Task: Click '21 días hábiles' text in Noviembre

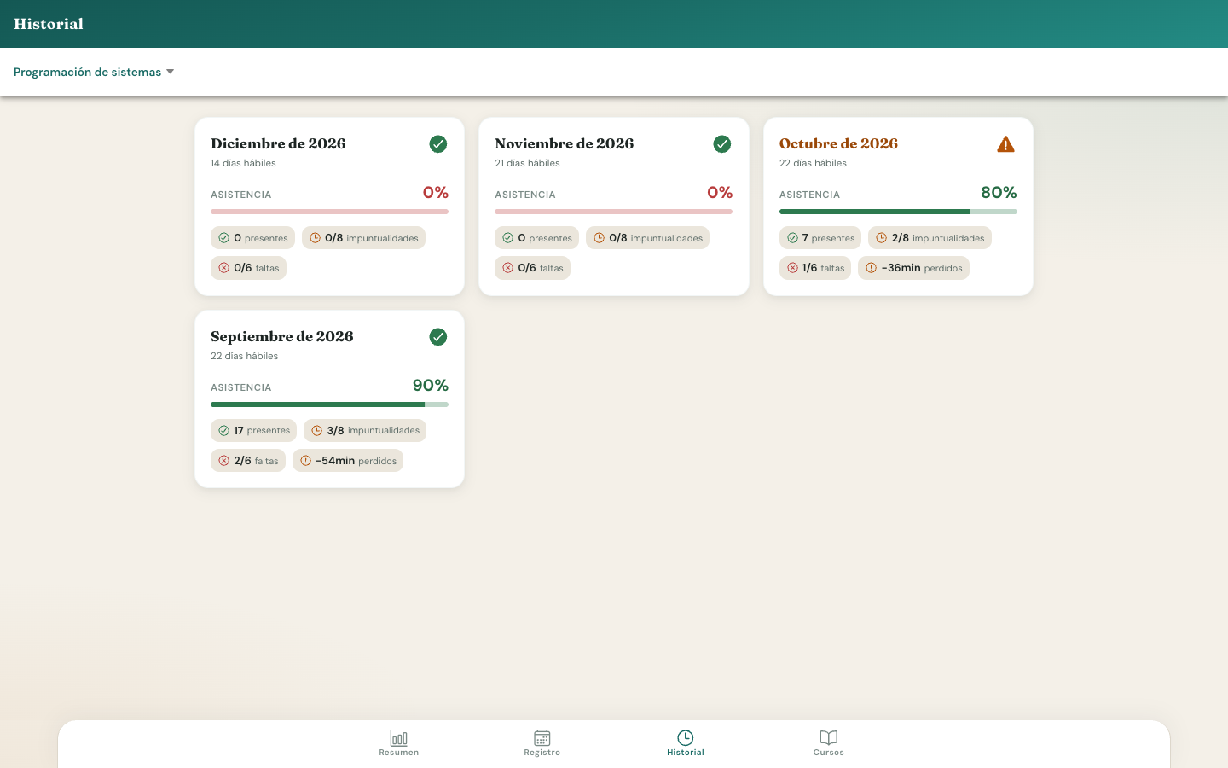Action: [x=527, y=163]
